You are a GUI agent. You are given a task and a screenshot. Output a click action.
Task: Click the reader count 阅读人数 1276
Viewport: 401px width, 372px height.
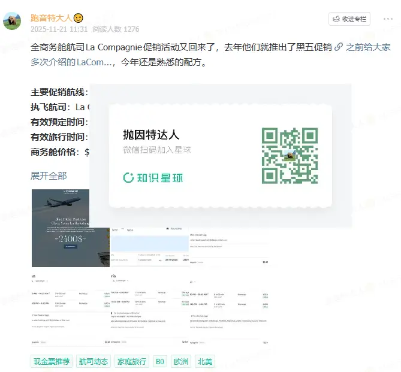116,29
